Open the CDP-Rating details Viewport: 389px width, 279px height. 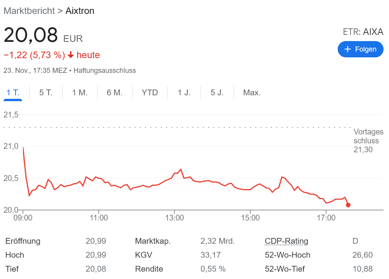[286, 241]
